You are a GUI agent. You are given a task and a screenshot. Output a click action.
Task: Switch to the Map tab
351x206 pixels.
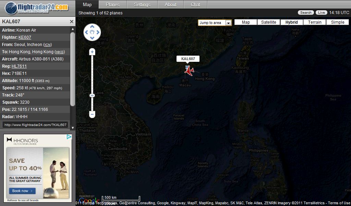click(87, 4)
